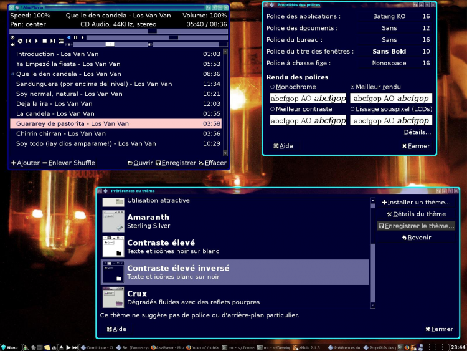This screenshot has width=467, height=351.
Task: Skip to the next track in AlsaPlayer
Action: 53,41
